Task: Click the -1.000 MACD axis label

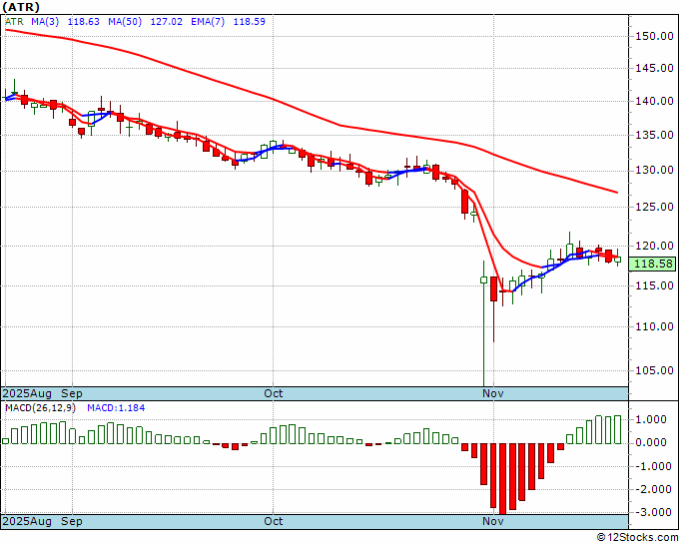Action: (x=652, y=466)
